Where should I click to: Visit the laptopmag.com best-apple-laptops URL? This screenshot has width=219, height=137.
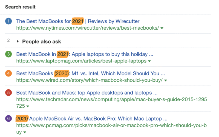pyautogui.click(x=81, y=61)
